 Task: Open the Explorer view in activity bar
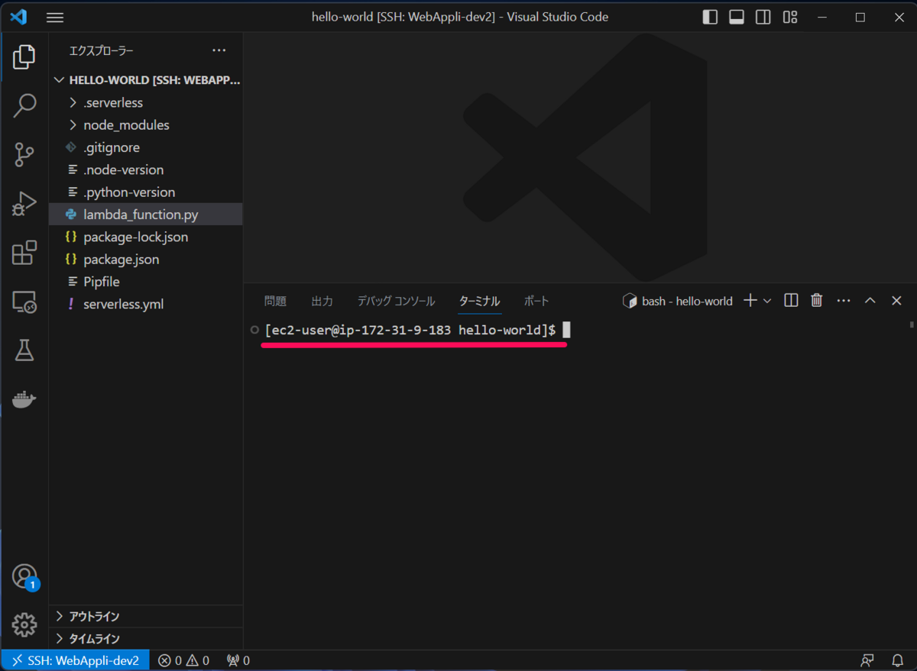point(24,57)
